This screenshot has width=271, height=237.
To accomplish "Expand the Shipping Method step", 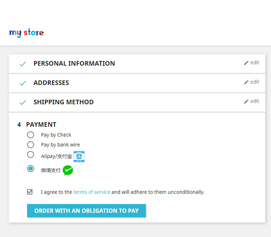I will [64, 102].
